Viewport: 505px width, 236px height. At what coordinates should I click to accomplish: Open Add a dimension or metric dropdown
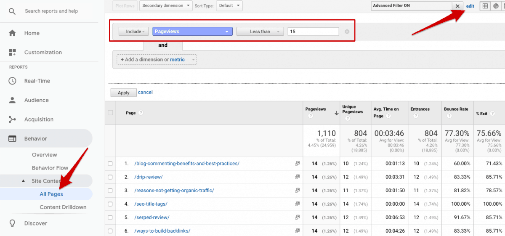tap(157, 60)
